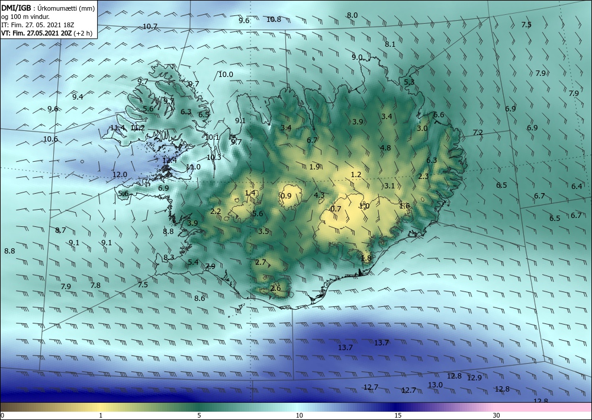The height and width of the screenshot is (420, 592).
Task: Click the 2.7 value on the map
Action: [260, 262]
